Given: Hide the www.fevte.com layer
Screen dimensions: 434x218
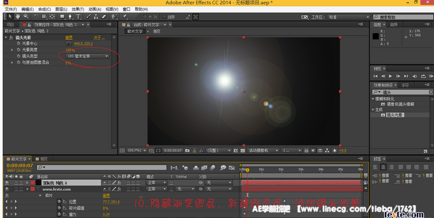Looking at the screenshot, I should pyautogui.click(x=7, y=189).
